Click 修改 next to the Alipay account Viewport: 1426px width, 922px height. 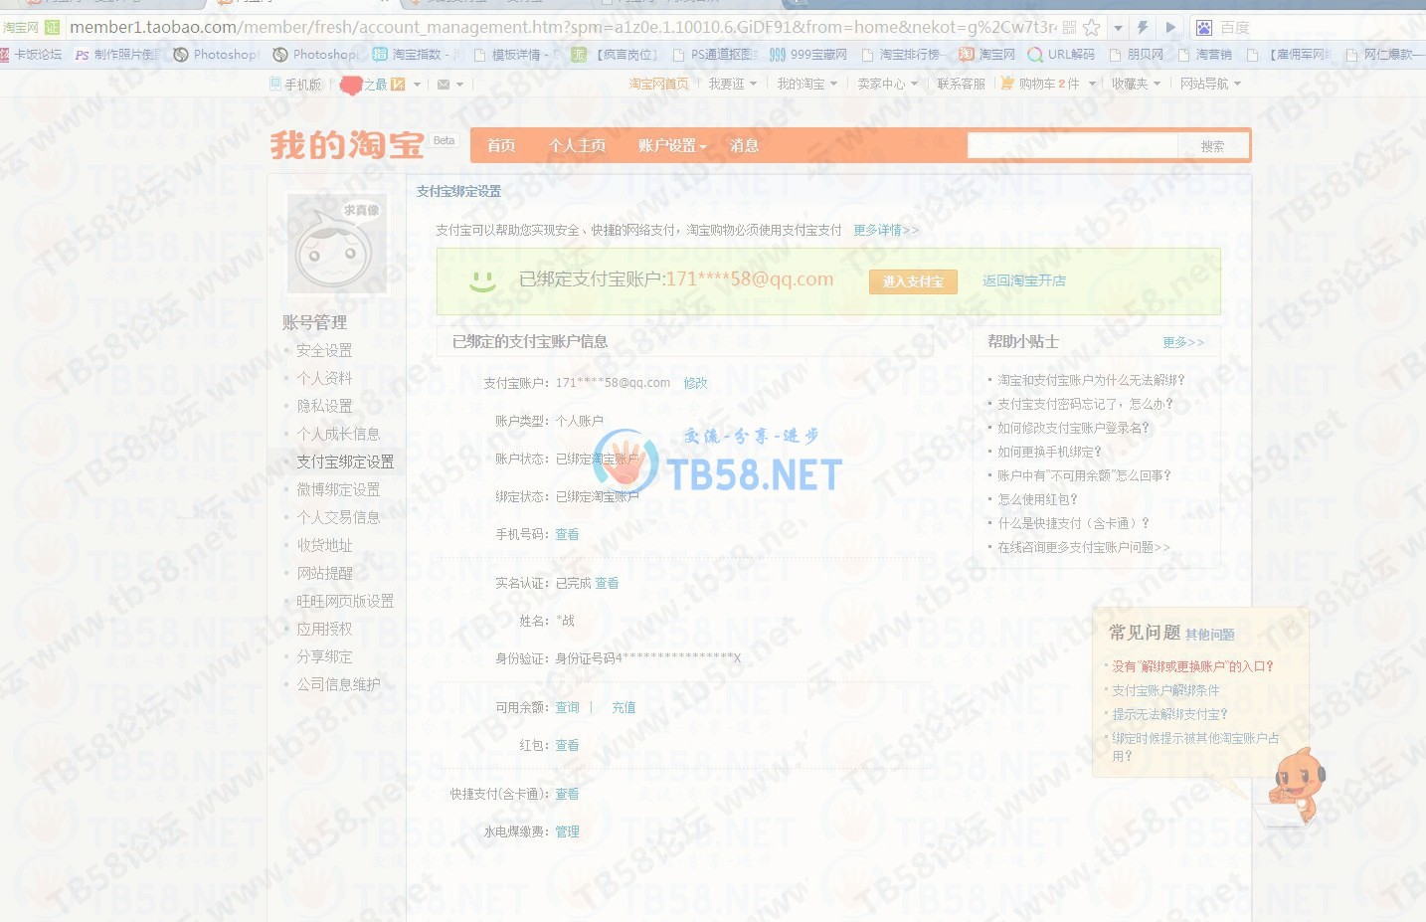pyautogui.click(x=695, y=383)
